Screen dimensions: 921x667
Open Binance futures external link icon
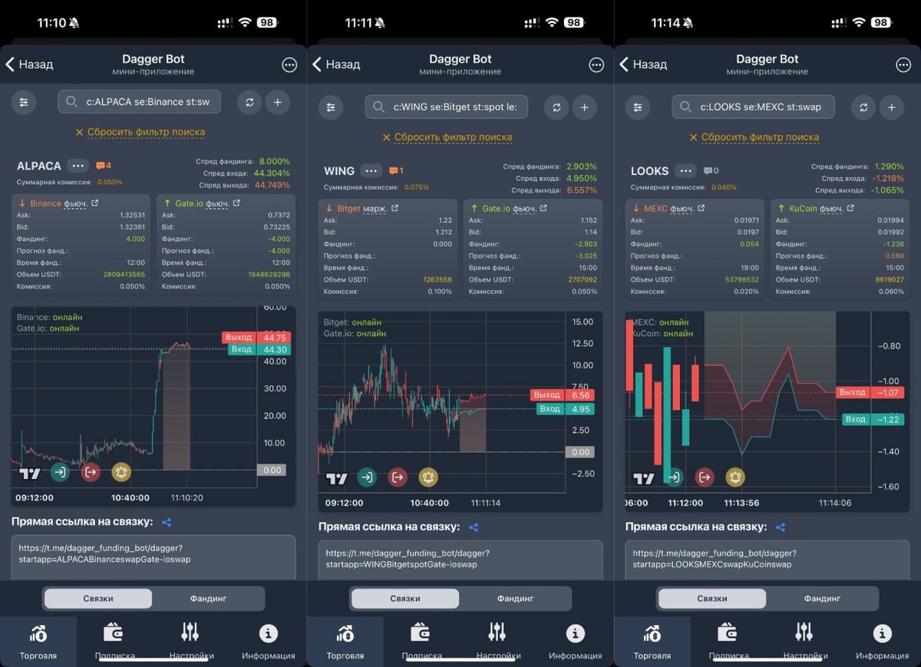coord(94,203)
